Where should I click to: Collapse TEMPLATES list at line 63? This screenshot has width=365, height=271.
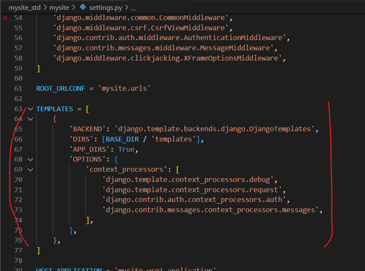click(30, 109)
